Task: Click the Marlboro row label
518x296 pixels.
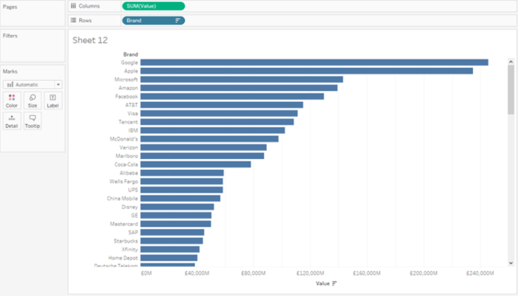Action: click(127, 156)
